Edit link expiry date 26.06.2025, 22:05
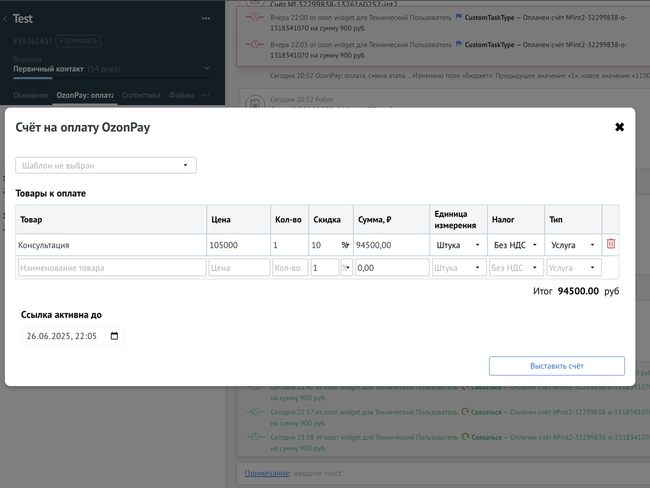 point(73,336)
